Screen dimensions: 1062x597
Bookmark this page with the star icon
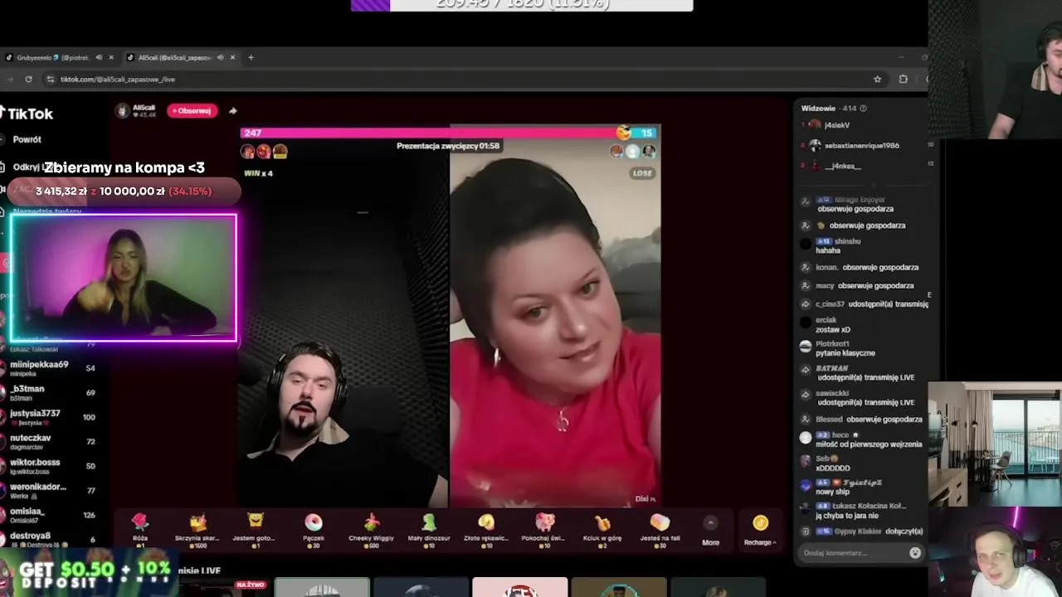877,79
